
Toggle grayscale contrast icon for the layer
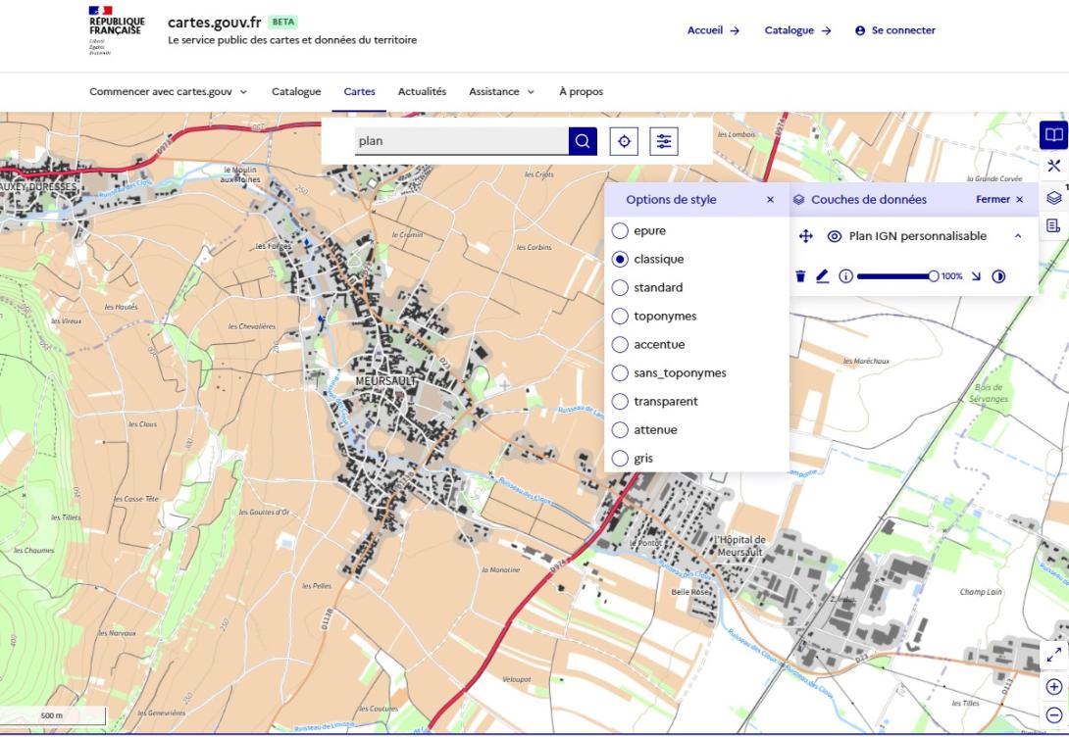(x=998, y=276)
